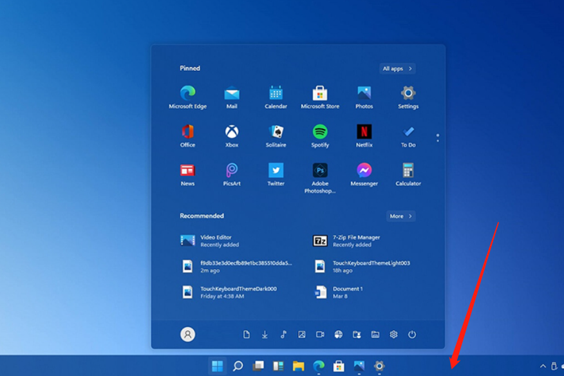Show hidden system tray icons chevron

543,366
